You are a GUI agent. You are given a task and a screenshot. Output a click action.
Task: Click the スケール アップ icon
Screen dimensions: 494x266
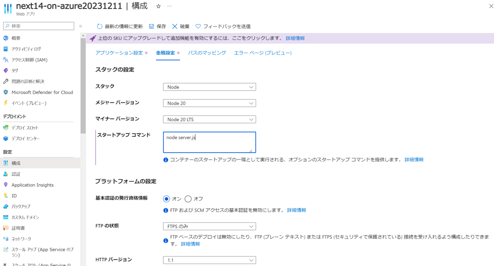coord(6,250)
